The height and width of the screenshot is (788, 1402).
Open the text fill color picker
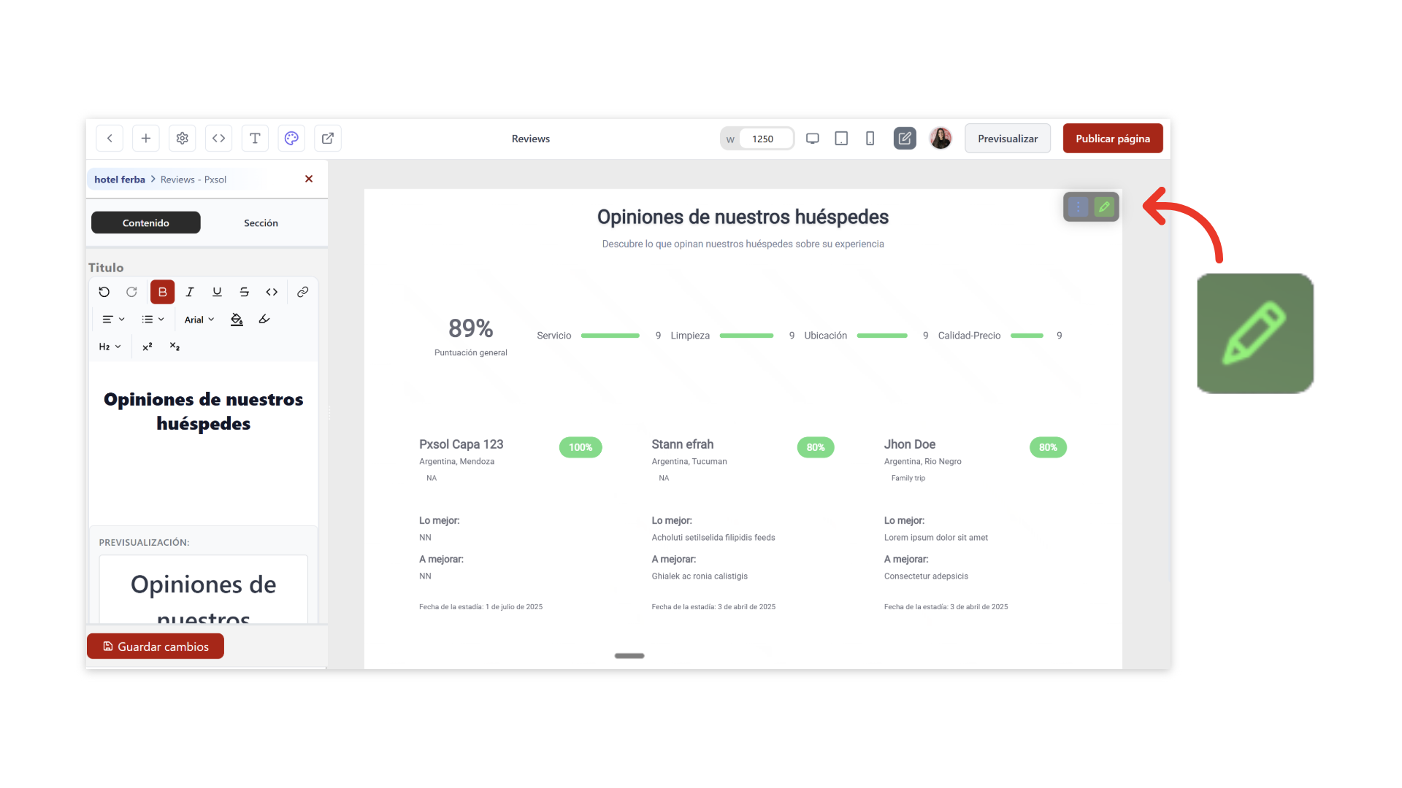click(x=237, y=320)
